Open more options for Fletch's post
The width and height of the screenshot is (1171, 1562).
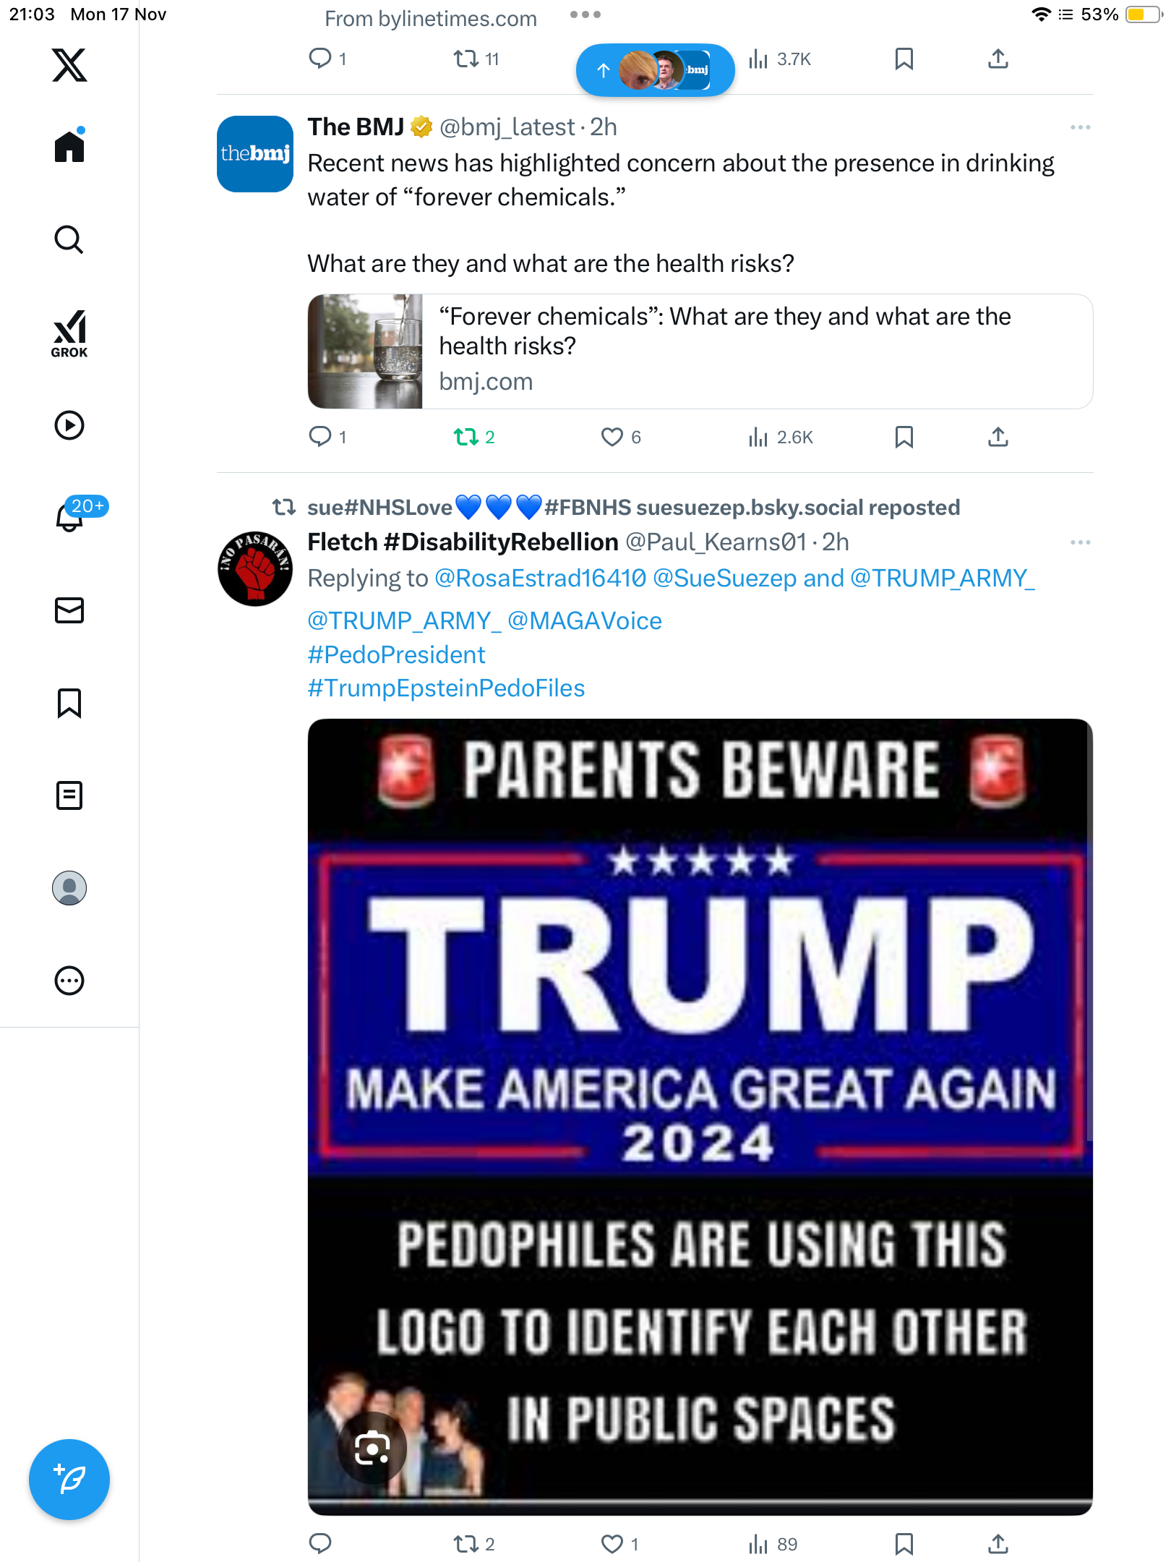[x=1080, y=542]
